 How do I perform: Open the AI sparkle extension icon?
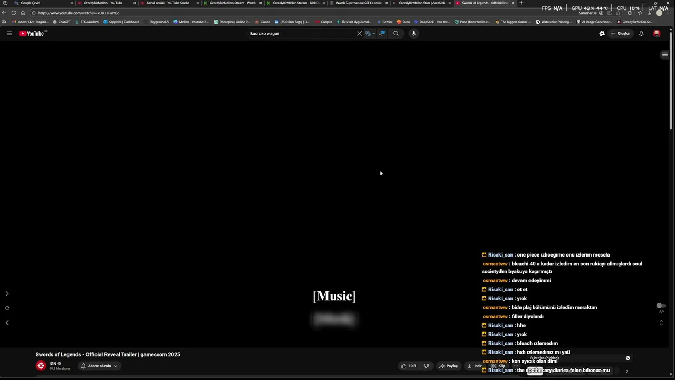pyautogui.click(x=602, y=33)
